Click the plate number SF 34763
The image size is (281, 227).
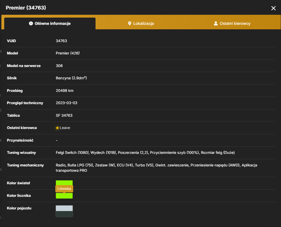(x=64, y=115)
